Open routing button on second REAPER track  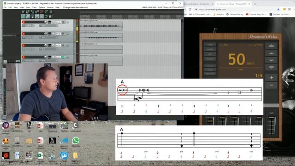pos(49,34)
